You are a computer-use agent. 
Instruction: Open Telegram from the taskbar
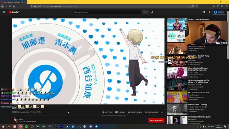[96, 126]
